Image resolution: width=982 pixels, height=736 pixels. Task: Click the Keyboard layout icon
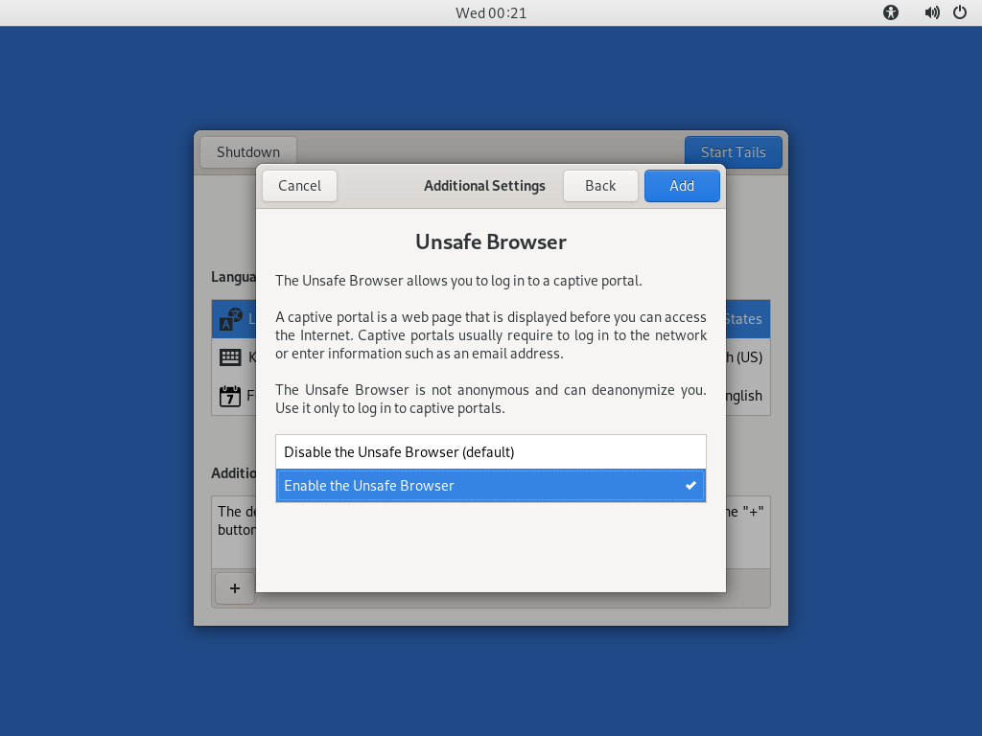[231, 356]
